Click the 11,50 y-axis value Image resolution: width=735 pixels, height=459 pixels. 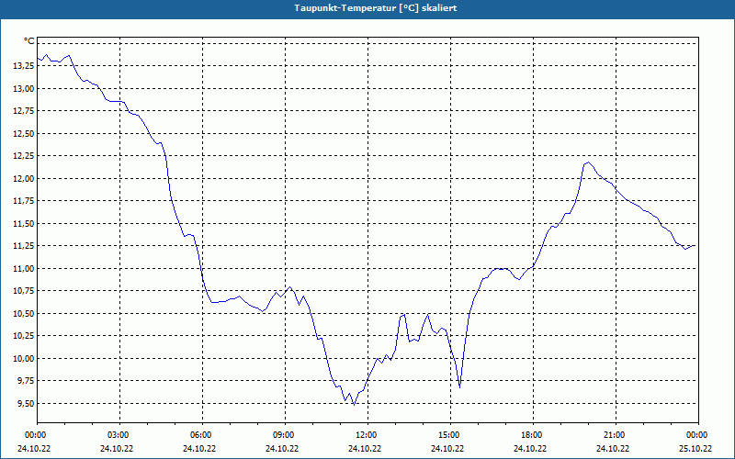tap(24, 223)
